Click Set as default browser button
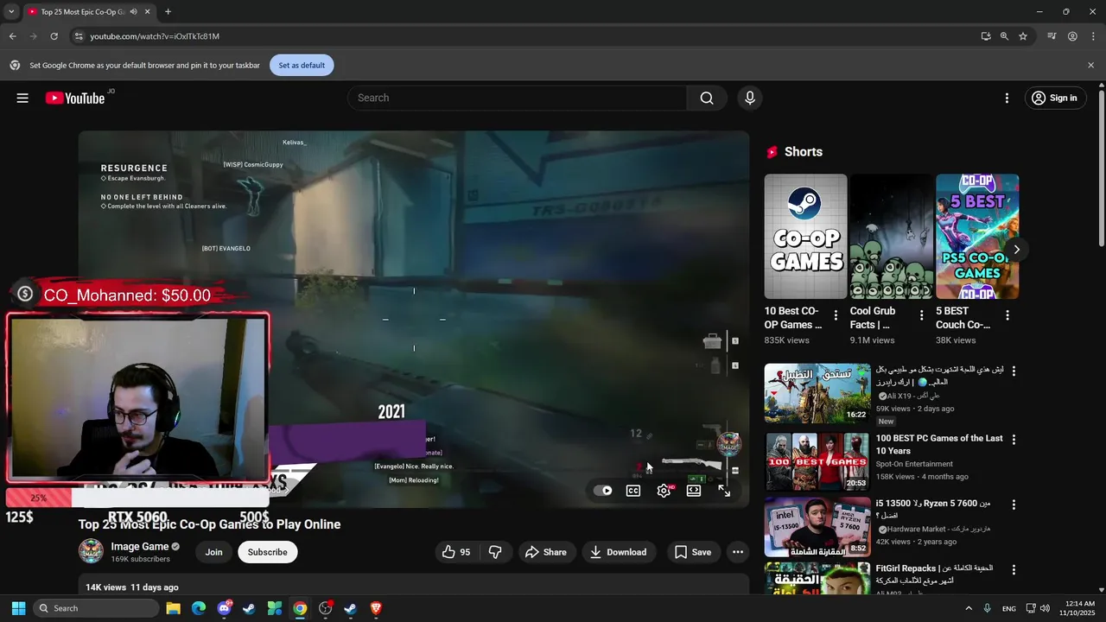Screen dimensions: 1106x622 pos(302,65)
